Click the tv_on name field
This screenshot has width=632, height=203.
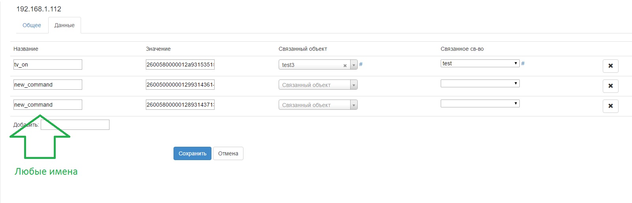48,65
